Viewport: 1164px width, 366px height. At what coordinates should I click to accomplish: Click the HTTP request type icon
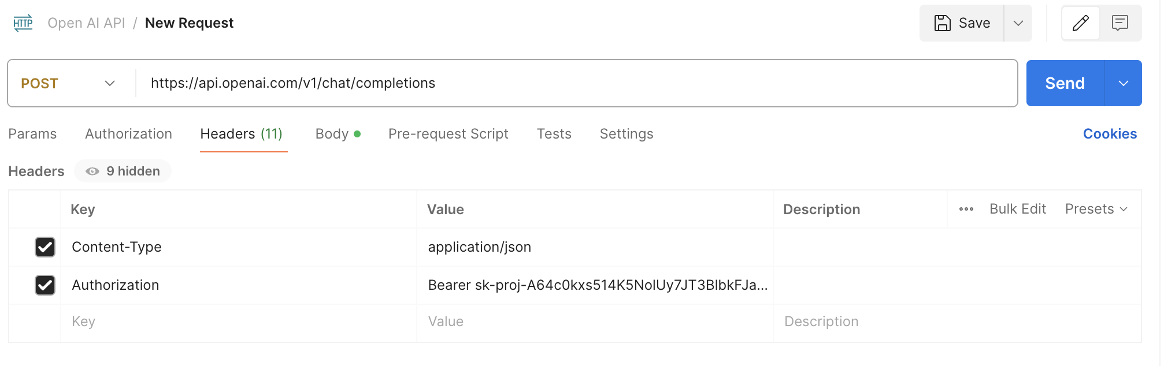23,23
